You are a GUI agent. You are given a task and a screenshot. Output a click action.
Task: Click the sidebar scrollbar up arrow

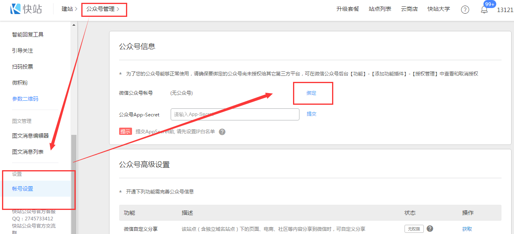pos(74,25)
